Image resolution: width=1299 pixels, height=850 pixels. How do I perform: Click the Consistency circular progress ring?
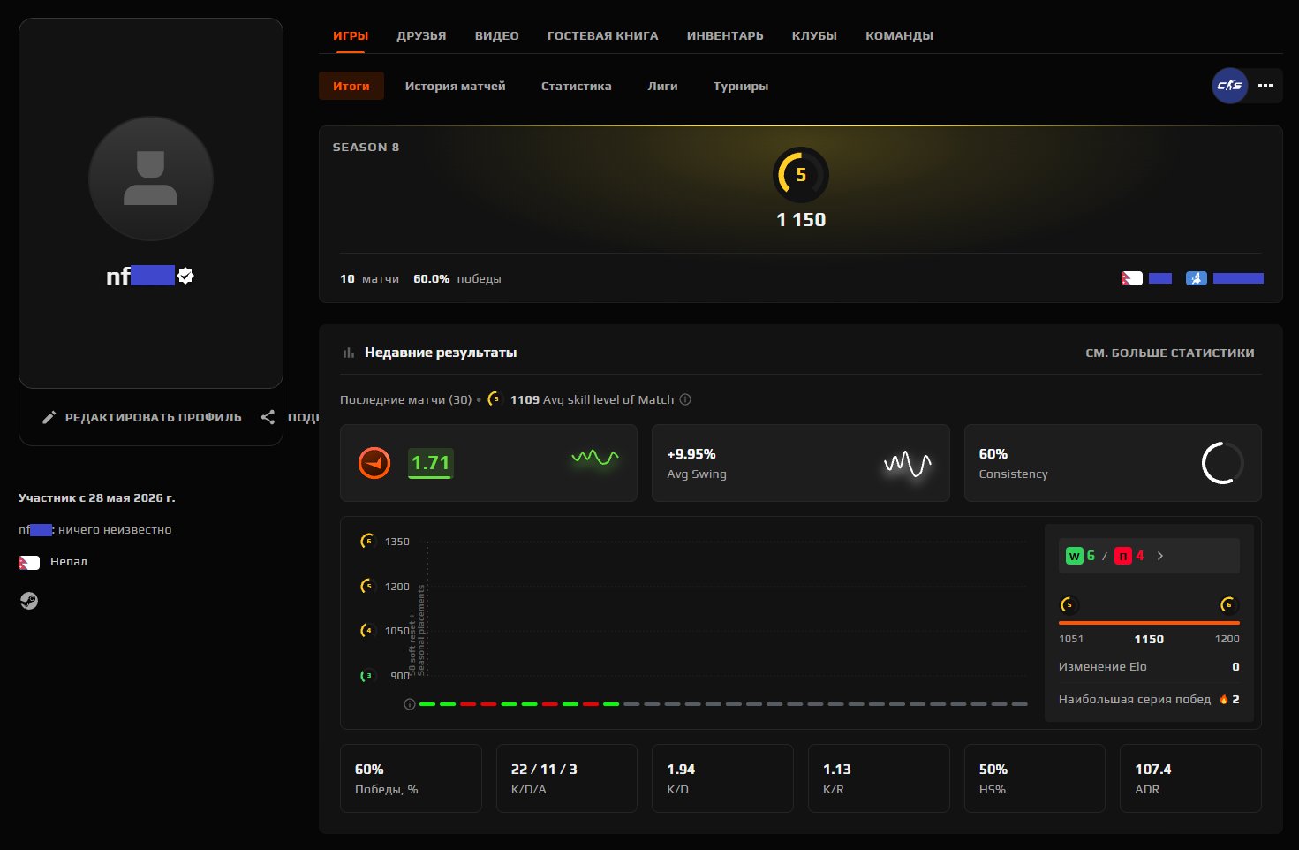point(1222,463)
